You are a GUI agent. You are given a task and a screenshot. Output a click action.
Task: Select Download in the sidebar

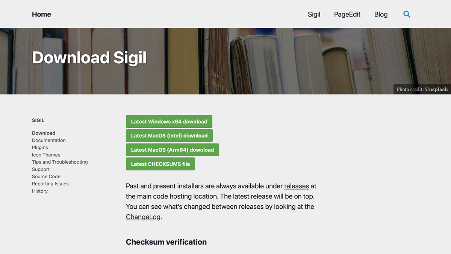43,133
